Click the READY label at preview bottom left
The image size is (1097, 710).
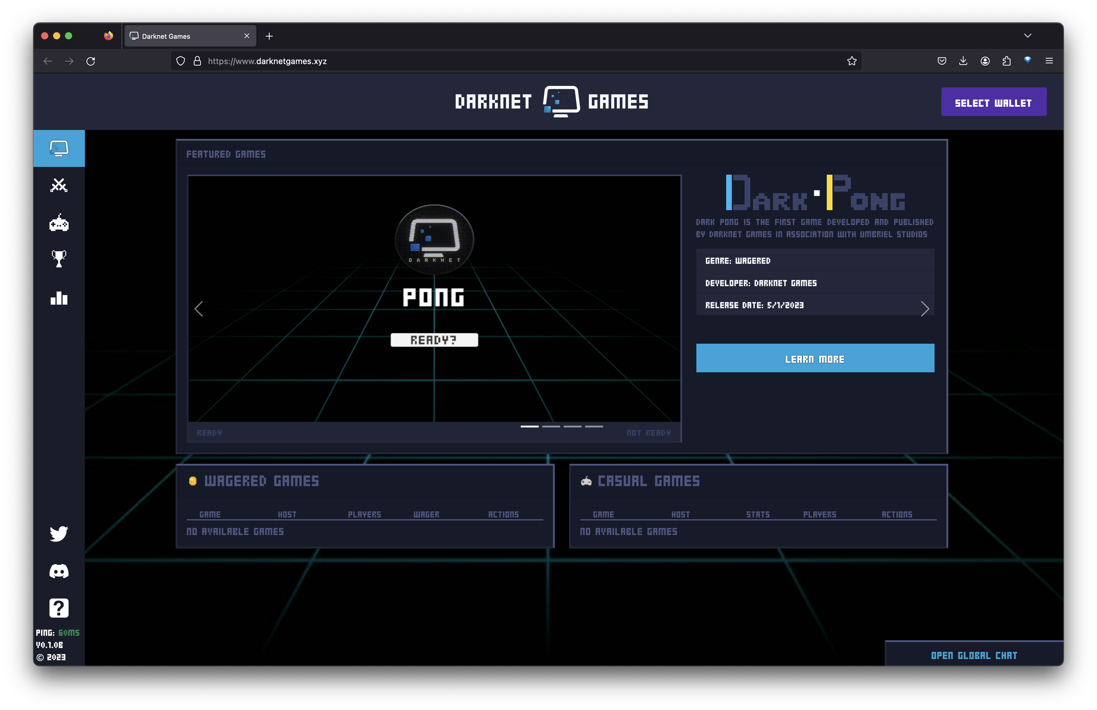point(209,432)
